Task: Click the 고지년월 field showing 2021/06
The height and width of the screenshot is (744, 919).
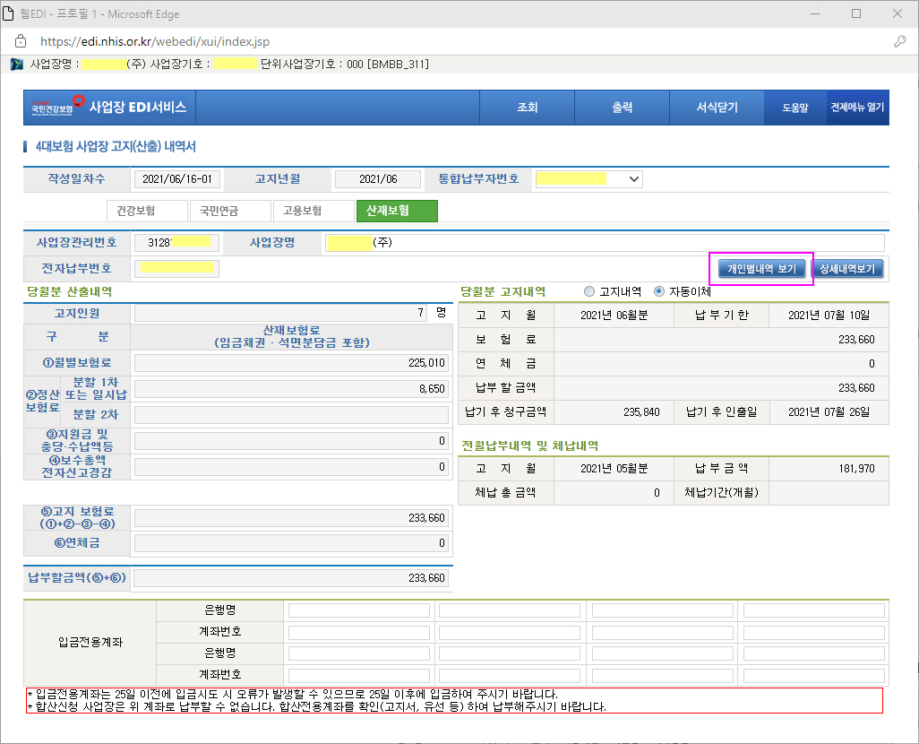Action: [x=377, y=179]
